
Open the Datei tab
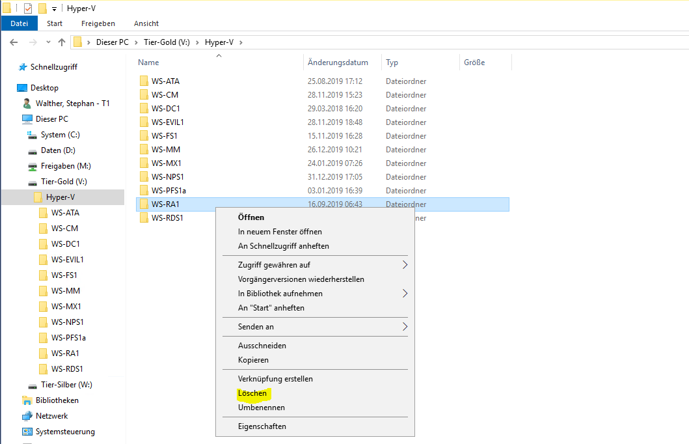[x=20, y=23]
